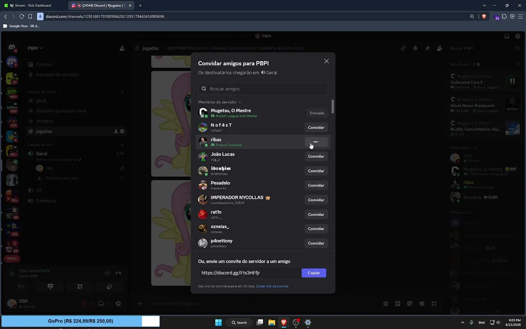The height and width of the screenshot is (329, 526).
Task: Invite ozneias_ to server
Action: (316, 228)
